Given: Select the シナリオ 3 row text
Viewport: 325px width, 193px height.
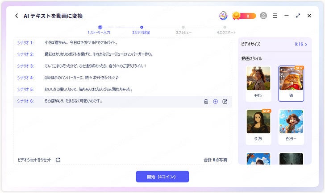Looking at the screenshot, I should click(x=96, y=66).
